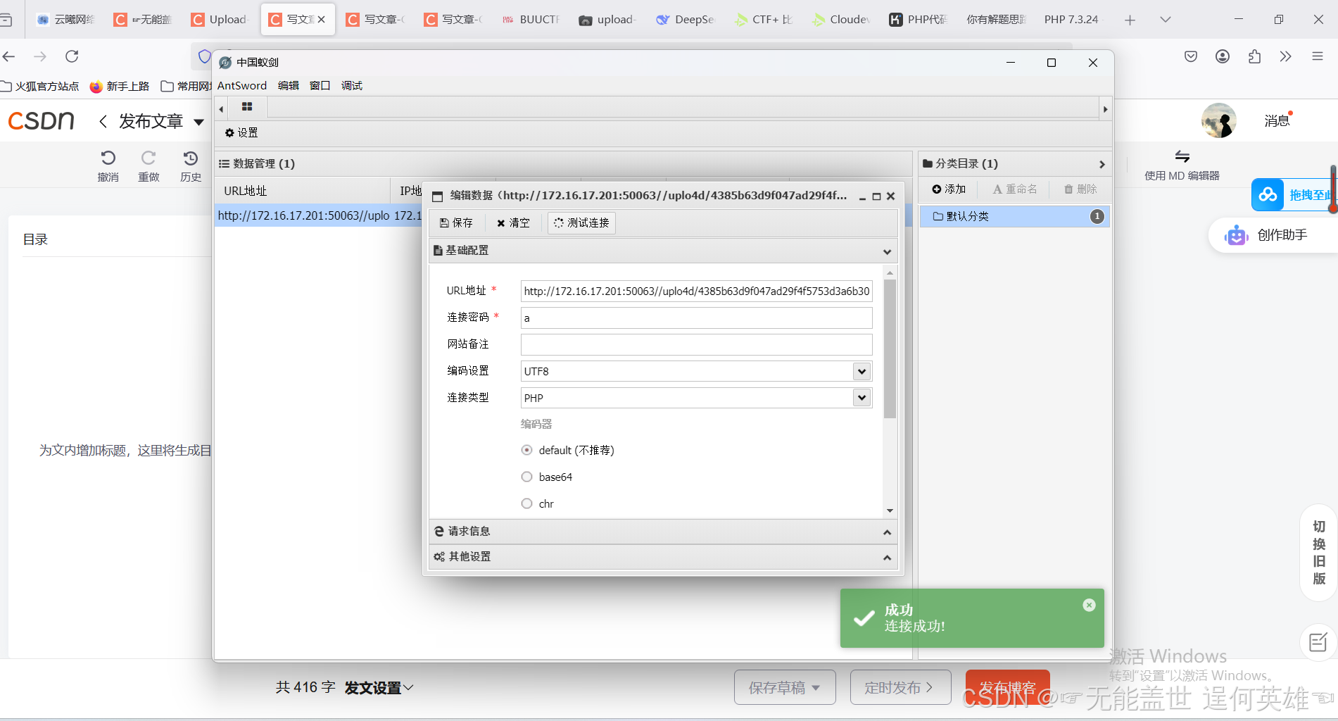Image resolution: width=1338 pixels, height=721 pixels.
Task: Click the browser back arrow
Action: tap(9, 56)
